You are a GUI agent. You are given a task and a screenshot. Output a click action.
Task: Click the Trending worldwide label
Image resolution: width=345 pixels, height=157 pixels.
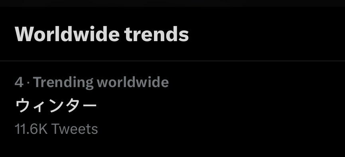coord(101,82)
